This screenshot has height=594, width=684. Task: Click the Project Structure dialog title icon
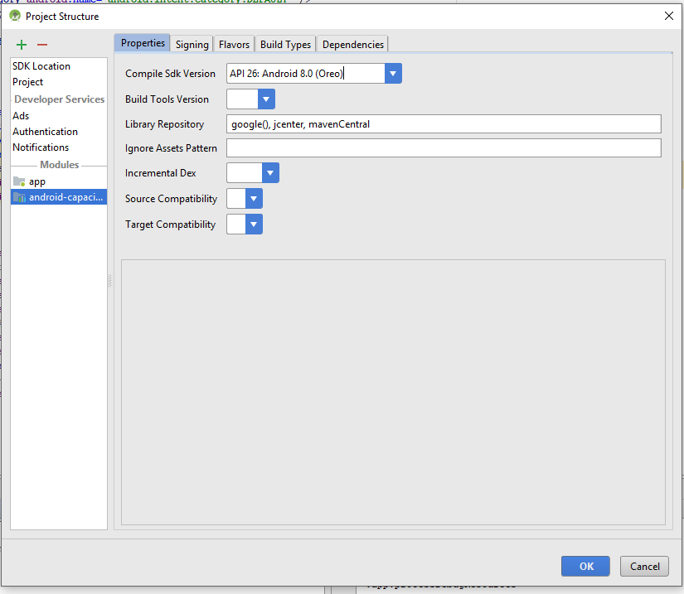click(x=14, y=15)
